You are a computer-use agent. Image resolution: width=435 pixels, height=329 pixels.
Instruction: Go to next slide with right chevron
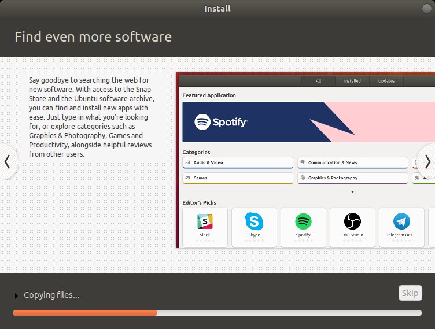tap(427, 161)
